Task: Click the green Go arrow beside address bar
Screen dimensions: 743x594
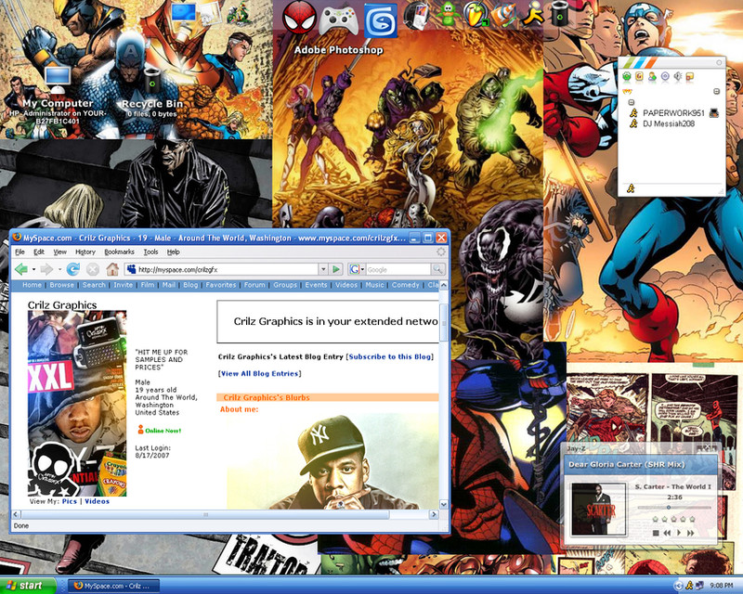Action: point(336,269)
